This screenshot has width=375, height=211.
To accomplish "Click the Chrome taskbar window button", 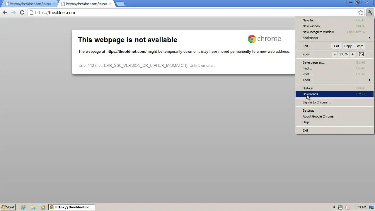I will 71,207.
